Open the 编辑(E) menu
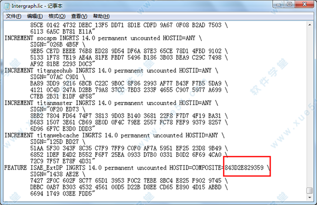This screenshot has width=317, height=205. (x=35, y=16)
